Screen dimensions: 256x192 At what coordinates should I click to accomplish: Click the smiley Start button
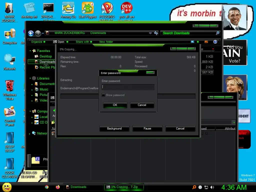7,187
